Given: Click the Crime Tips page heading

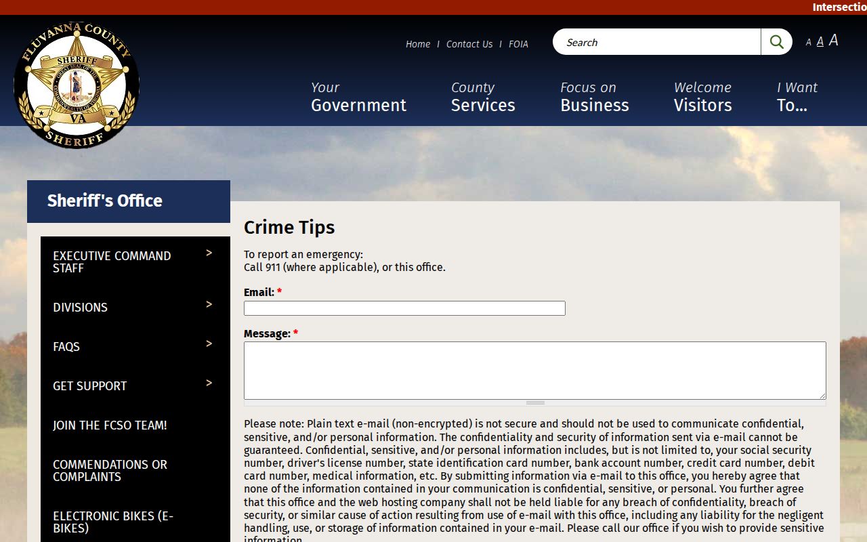Looking at the screenshot, I should [x=289, y=228].
